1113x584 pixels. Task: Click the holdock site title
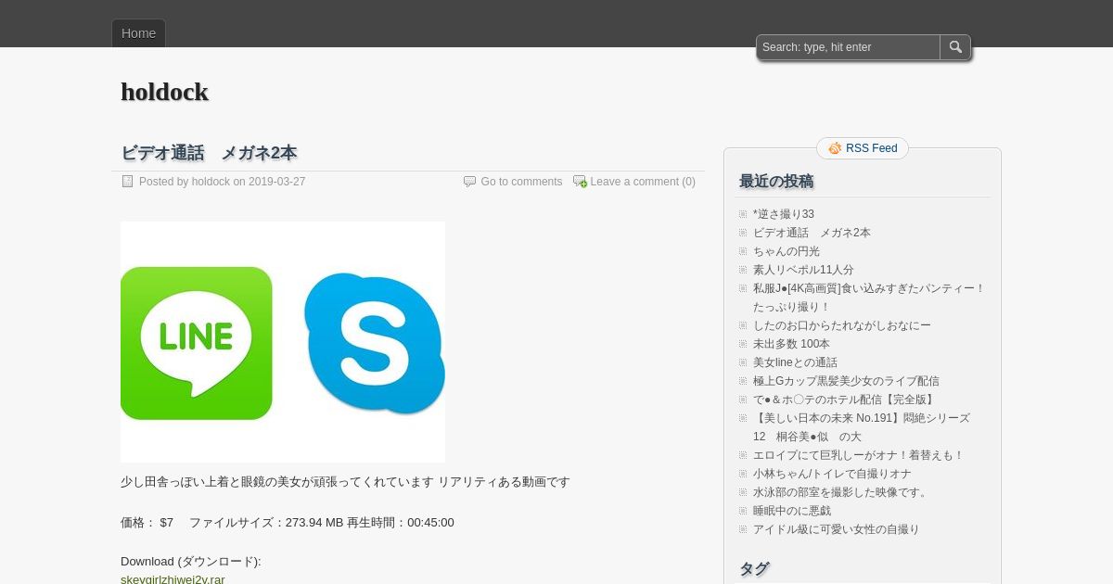[164, 92]
